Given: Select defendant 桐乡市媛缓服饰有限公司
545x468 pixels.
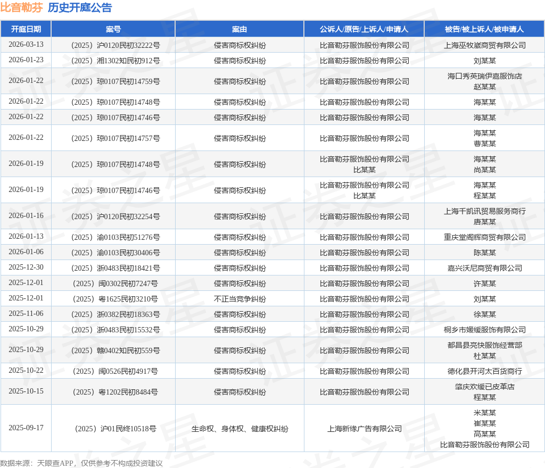Looking at the screenshot, I should point(484,330).
